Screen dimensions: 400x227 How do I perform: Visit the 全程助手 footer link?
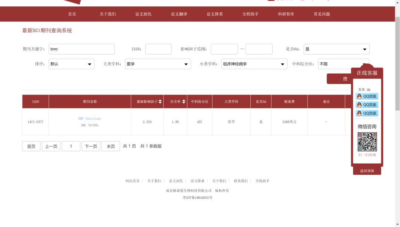262,181
